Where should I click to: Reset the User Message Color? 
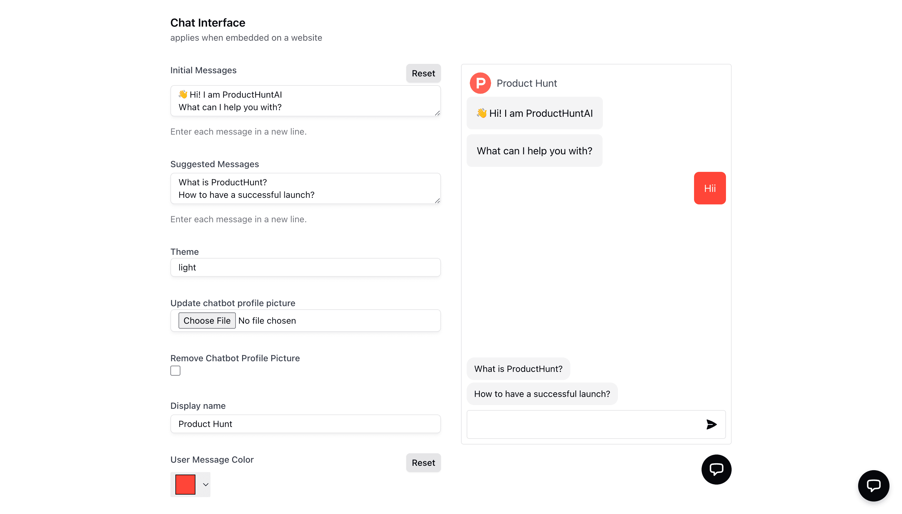(423, 463)
